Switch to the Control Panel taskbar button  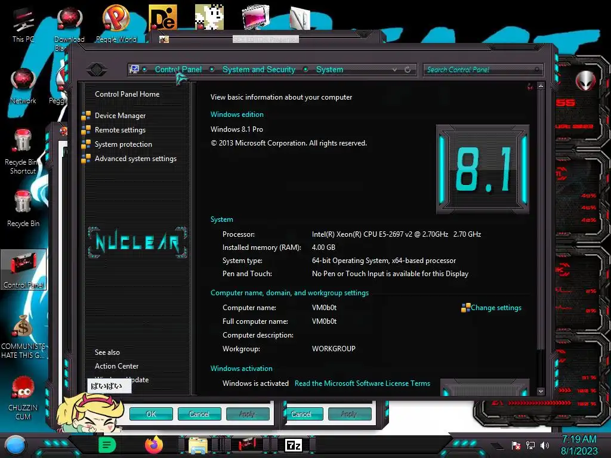(247, 444)
